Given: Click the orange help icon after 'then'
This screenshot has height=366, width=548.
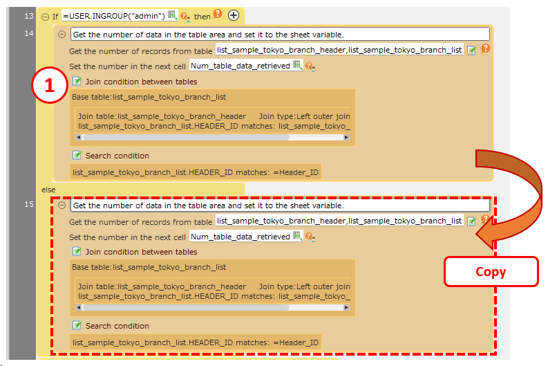Looking at the screenshot, I should click(218, 15).
